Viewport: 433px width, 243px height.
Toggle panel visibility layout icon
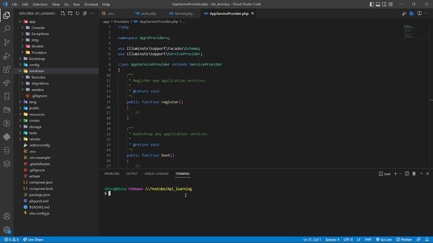[378, 4]
